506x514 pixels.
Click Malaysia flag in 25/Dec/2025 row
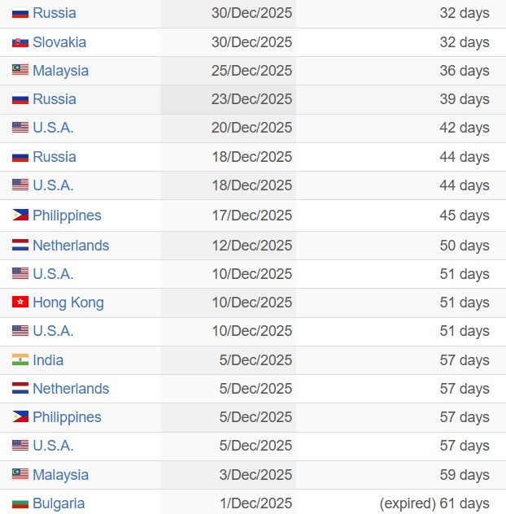pyautogui.click(x=20, y=71)
